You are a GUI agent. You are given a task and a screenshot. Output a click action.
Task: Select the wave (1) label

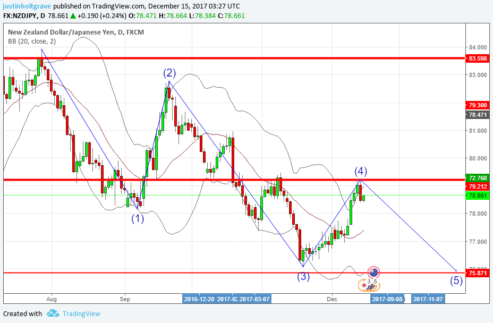tap(138, 218)
